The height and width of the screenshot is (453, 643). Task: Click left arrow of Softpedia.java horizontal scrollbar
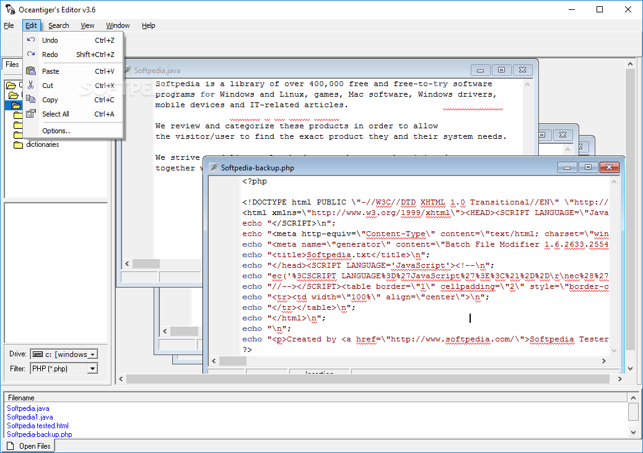127,264
